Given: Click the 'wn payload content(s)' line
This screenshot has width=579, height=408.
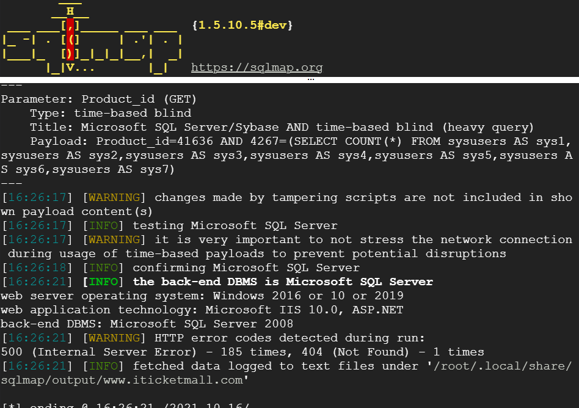Looking at the screenshot, I should pos(76,211).
